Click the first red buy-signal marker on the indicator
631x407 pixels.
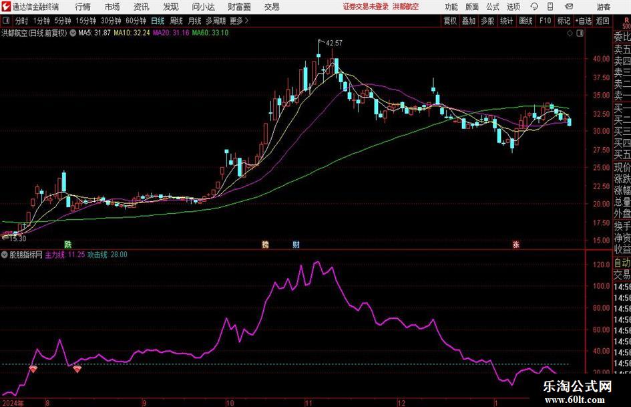33,369
